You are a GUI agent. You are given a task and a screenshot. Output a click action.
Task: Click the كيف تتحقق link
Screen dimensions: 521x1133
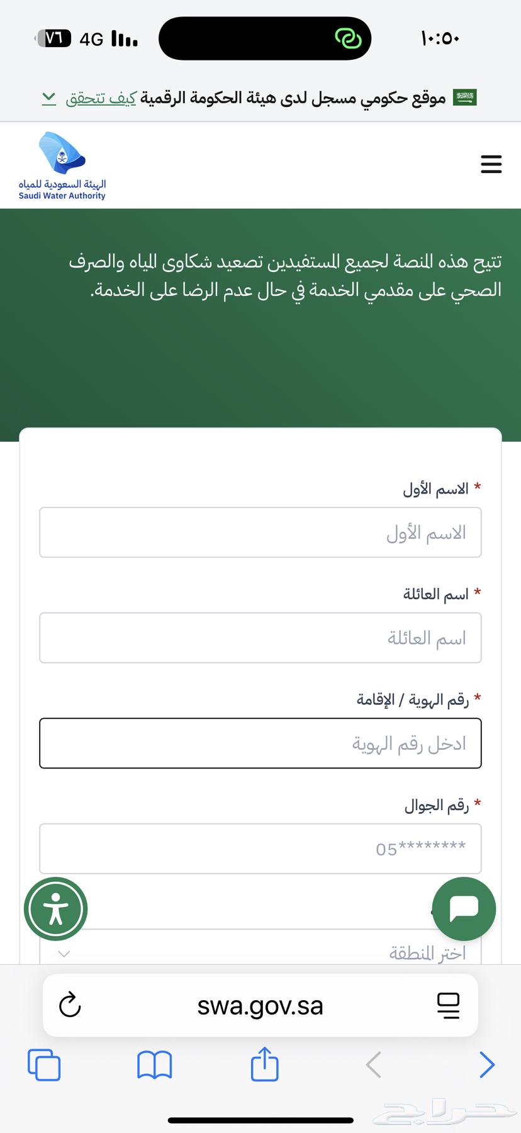[101, 98]
